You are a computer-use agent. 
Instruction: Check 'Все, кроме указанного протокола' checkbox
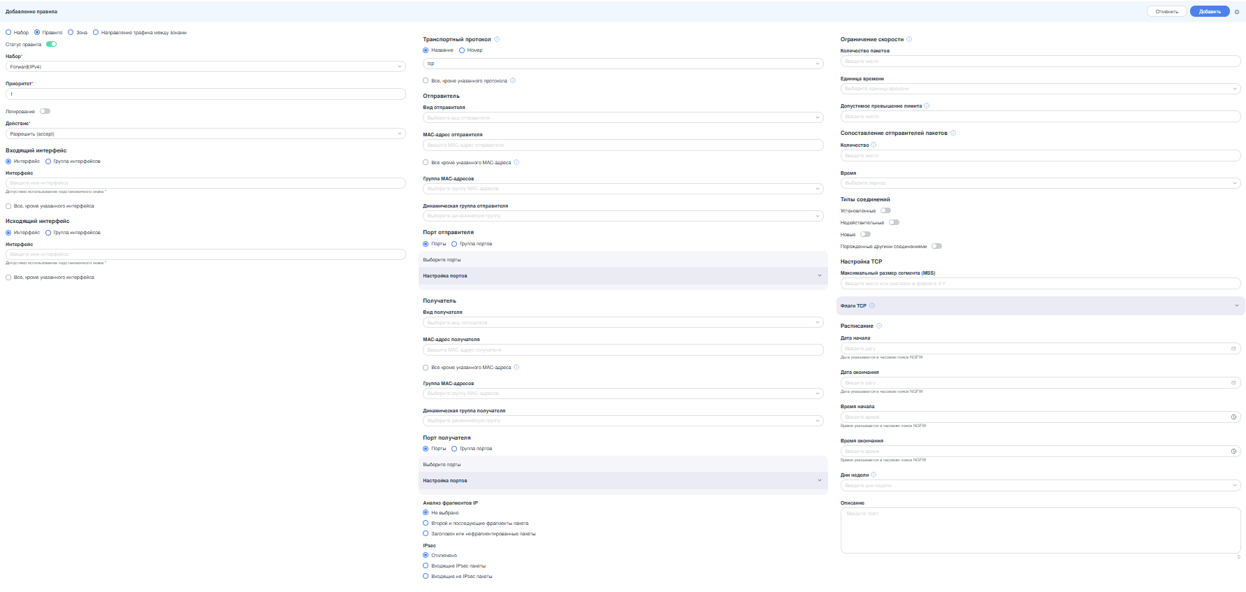coord(426,81)
